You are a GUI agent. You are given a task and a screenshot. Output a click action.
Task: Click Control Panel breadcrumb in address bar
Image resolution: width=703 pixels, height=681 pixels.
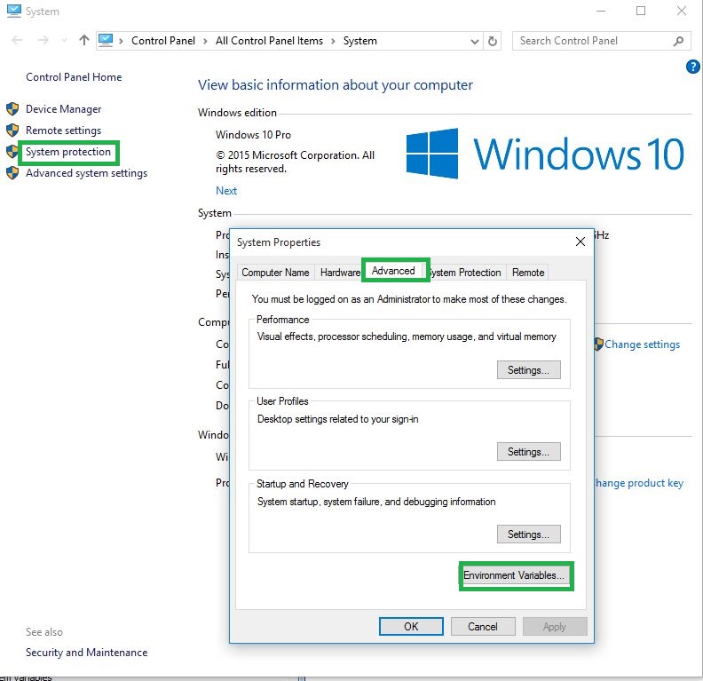(163, 41)
